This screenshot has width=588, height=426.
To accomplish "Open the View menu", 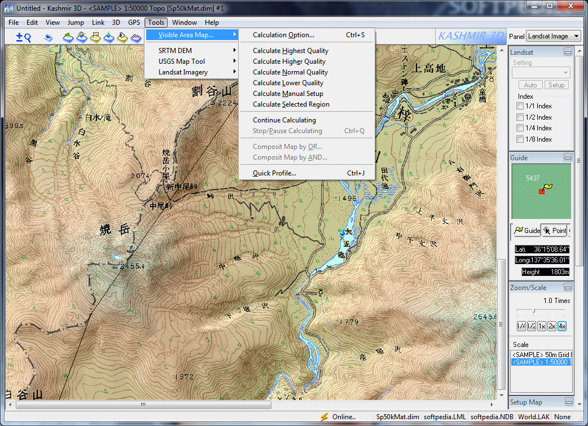I will point(52,23).
